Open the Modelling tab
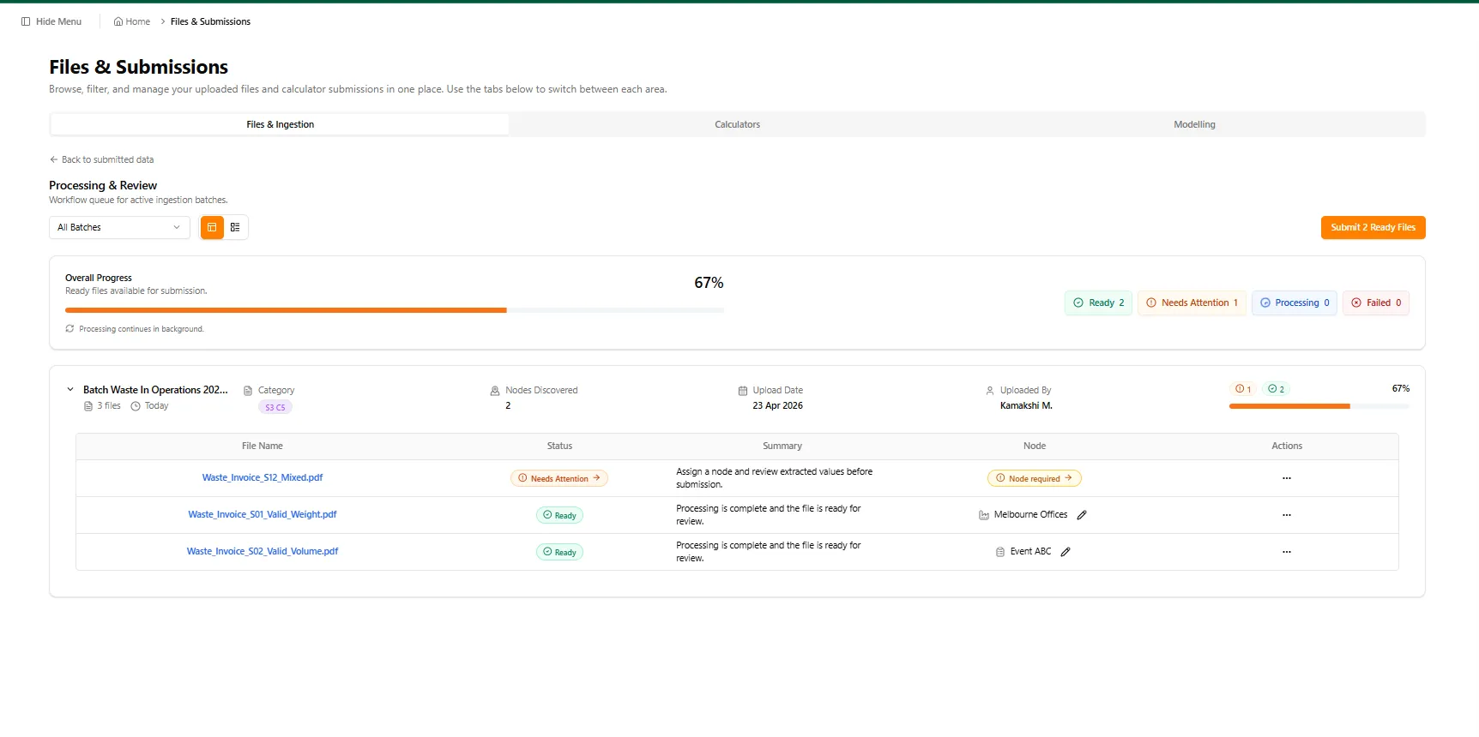 click(x=1194, y=124)
